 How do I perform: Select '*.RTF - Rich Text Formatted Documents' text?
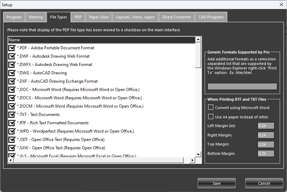coord(53,123)
